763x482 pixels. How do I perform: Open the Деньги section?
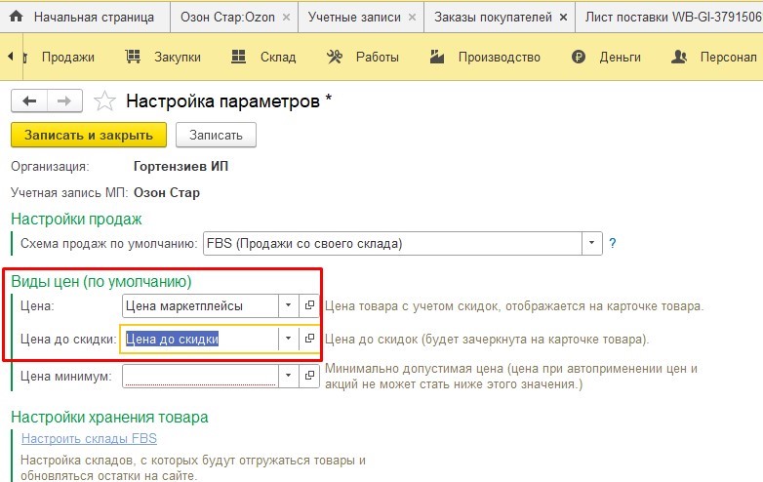click(620, 57)
